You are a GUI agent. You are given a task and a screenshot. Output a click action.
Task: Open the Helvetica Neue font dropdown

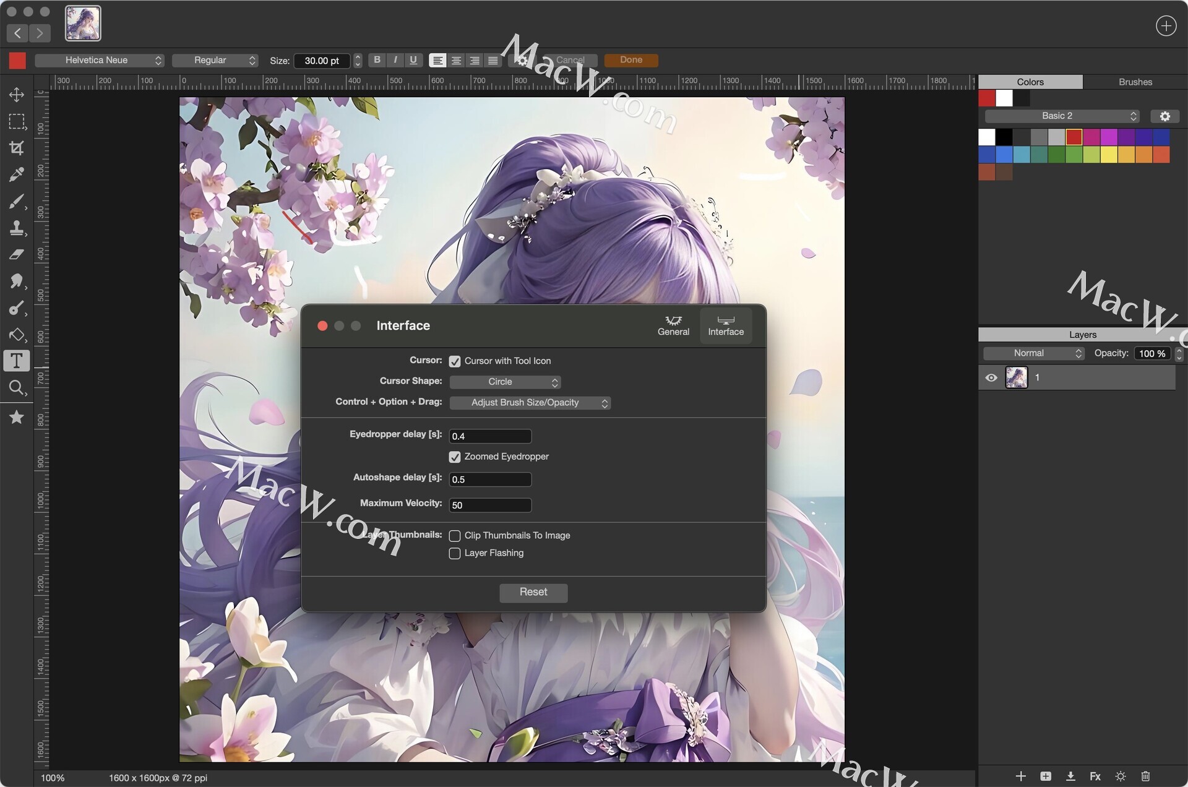click(99, 60)
